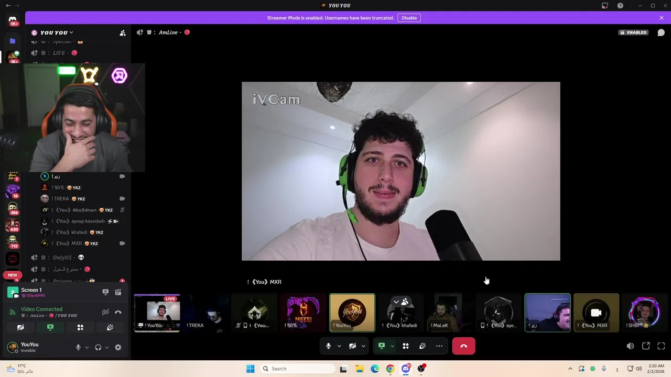
Task: Select MXR in the voice member list
Action: [83, 243]
